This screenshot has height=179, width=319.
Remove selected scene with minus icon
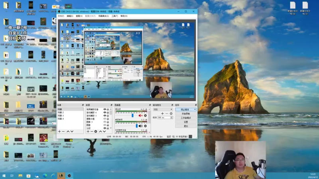63,132
